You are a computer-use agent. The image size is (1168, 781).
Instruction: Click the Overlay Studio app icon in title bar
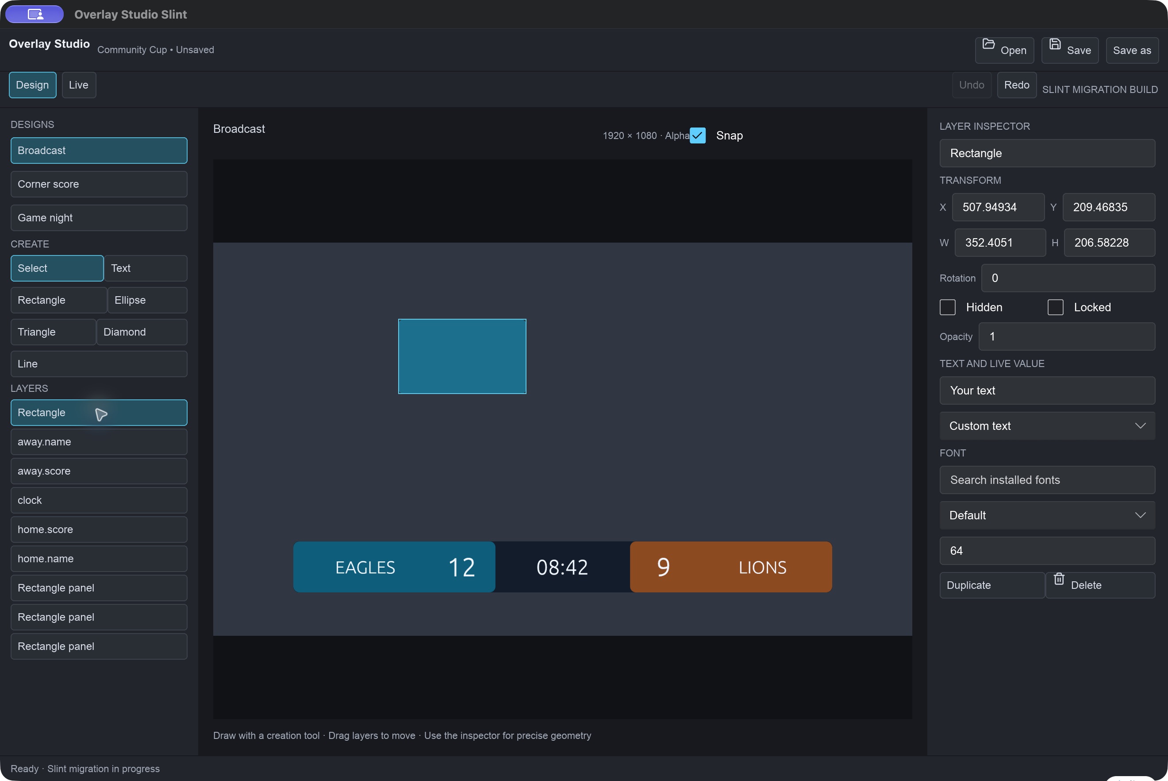tap(35, 14)
